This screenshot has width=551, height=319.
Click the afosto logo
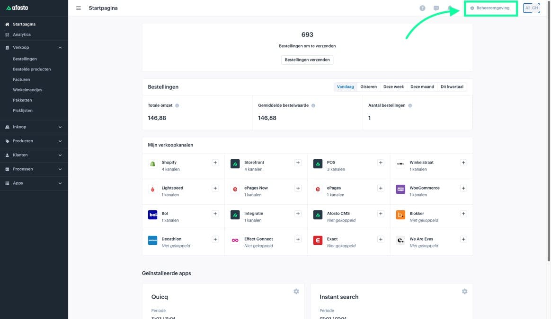pos(17,8)
